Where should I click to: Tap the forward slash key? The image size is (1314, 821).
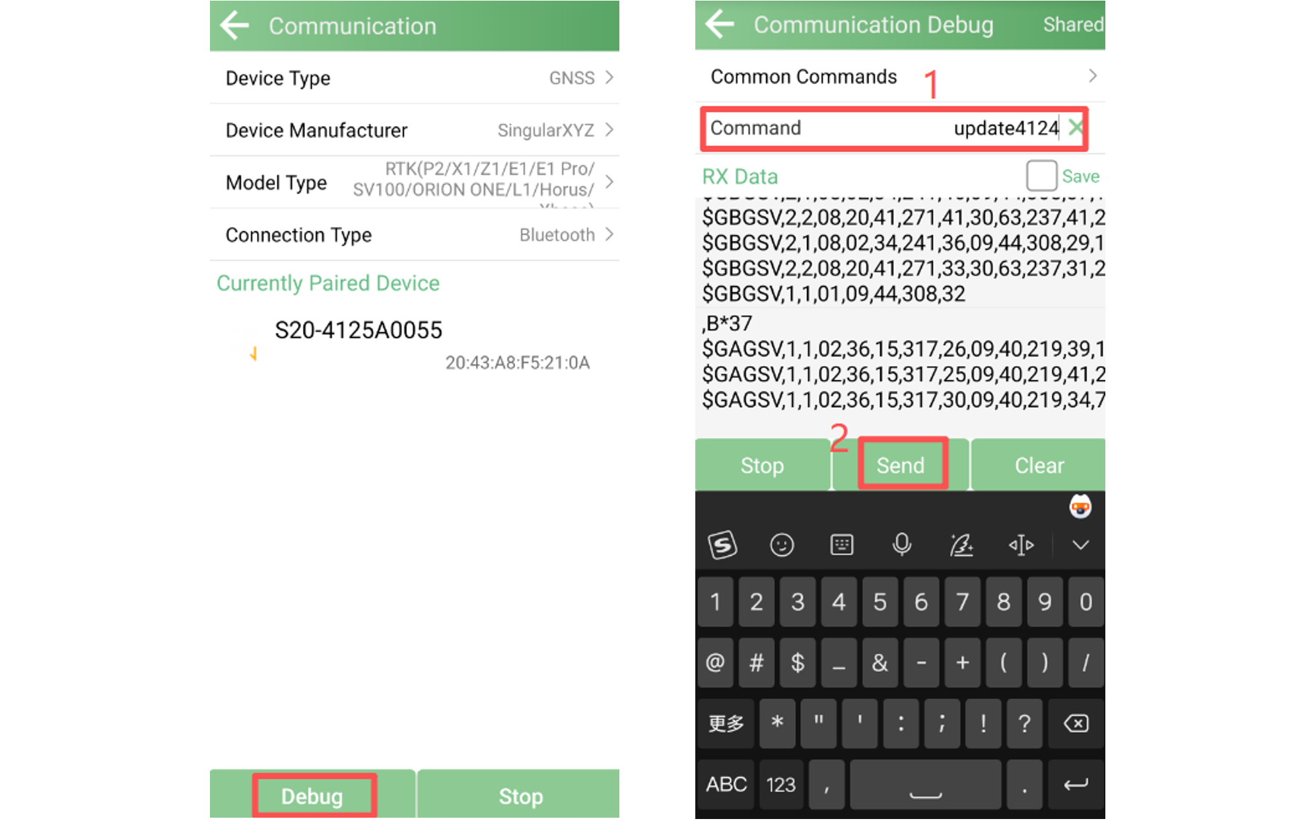point(1086,662)
